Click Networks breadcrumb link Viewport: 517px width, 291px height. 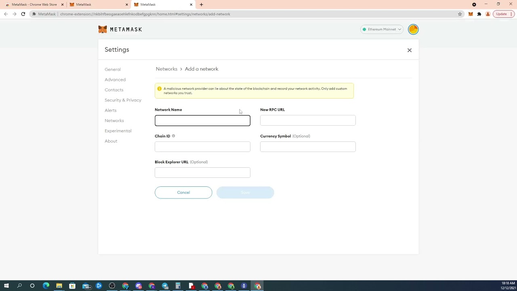[x=166, y=69]
